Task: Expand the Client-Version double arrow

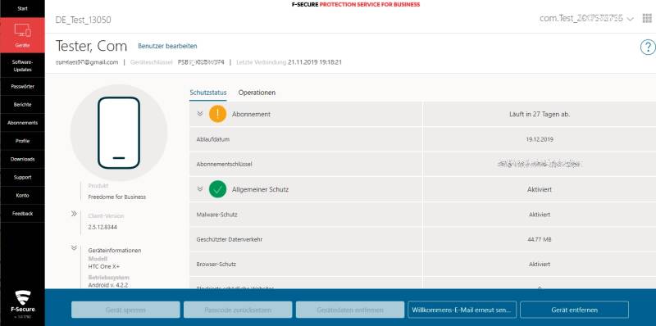Action: coord(74,214)
